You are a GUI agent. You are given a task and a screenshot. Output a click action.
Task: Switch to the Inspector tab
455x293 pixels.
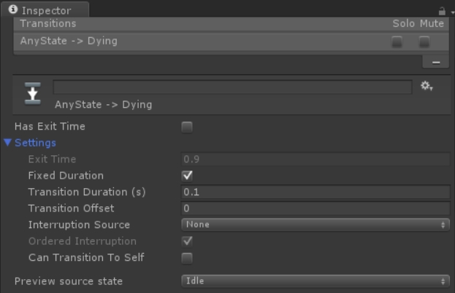tap(45, 10)
